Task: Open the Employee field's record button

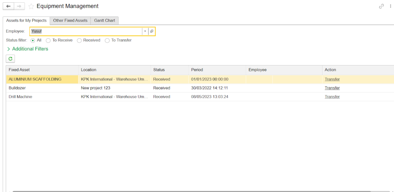Action: [x=152, y=32]
